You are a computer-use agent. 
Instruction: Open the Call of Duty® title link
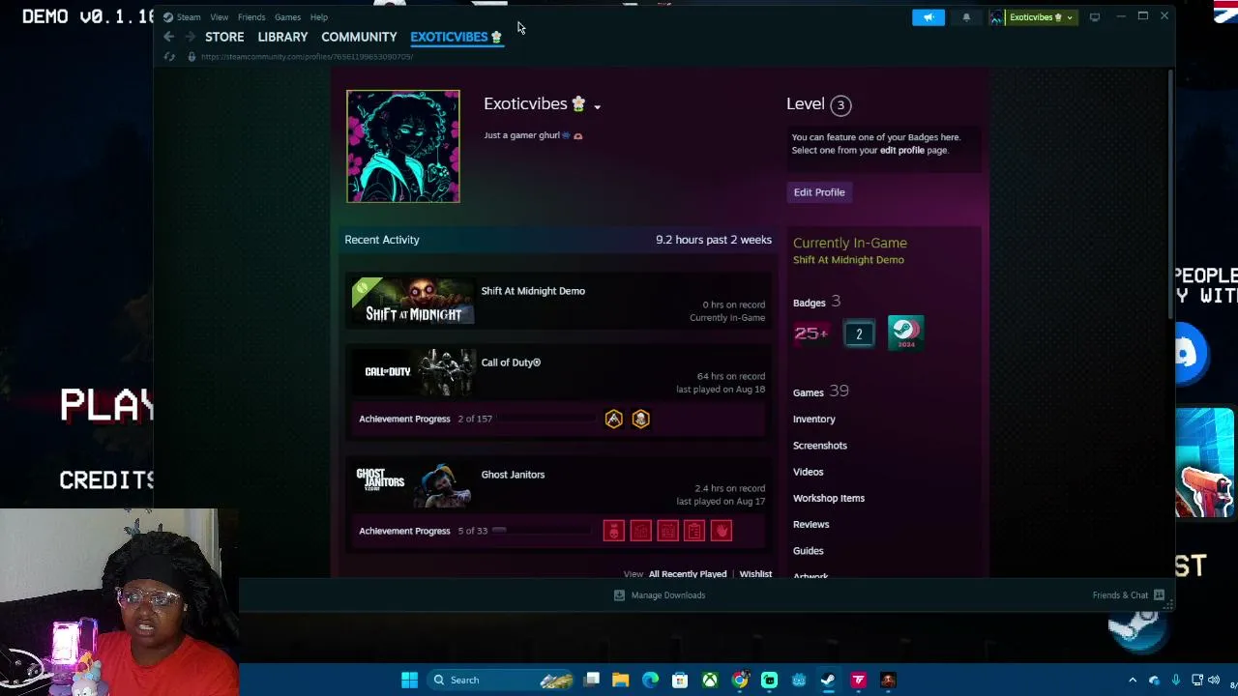[511, 362]
